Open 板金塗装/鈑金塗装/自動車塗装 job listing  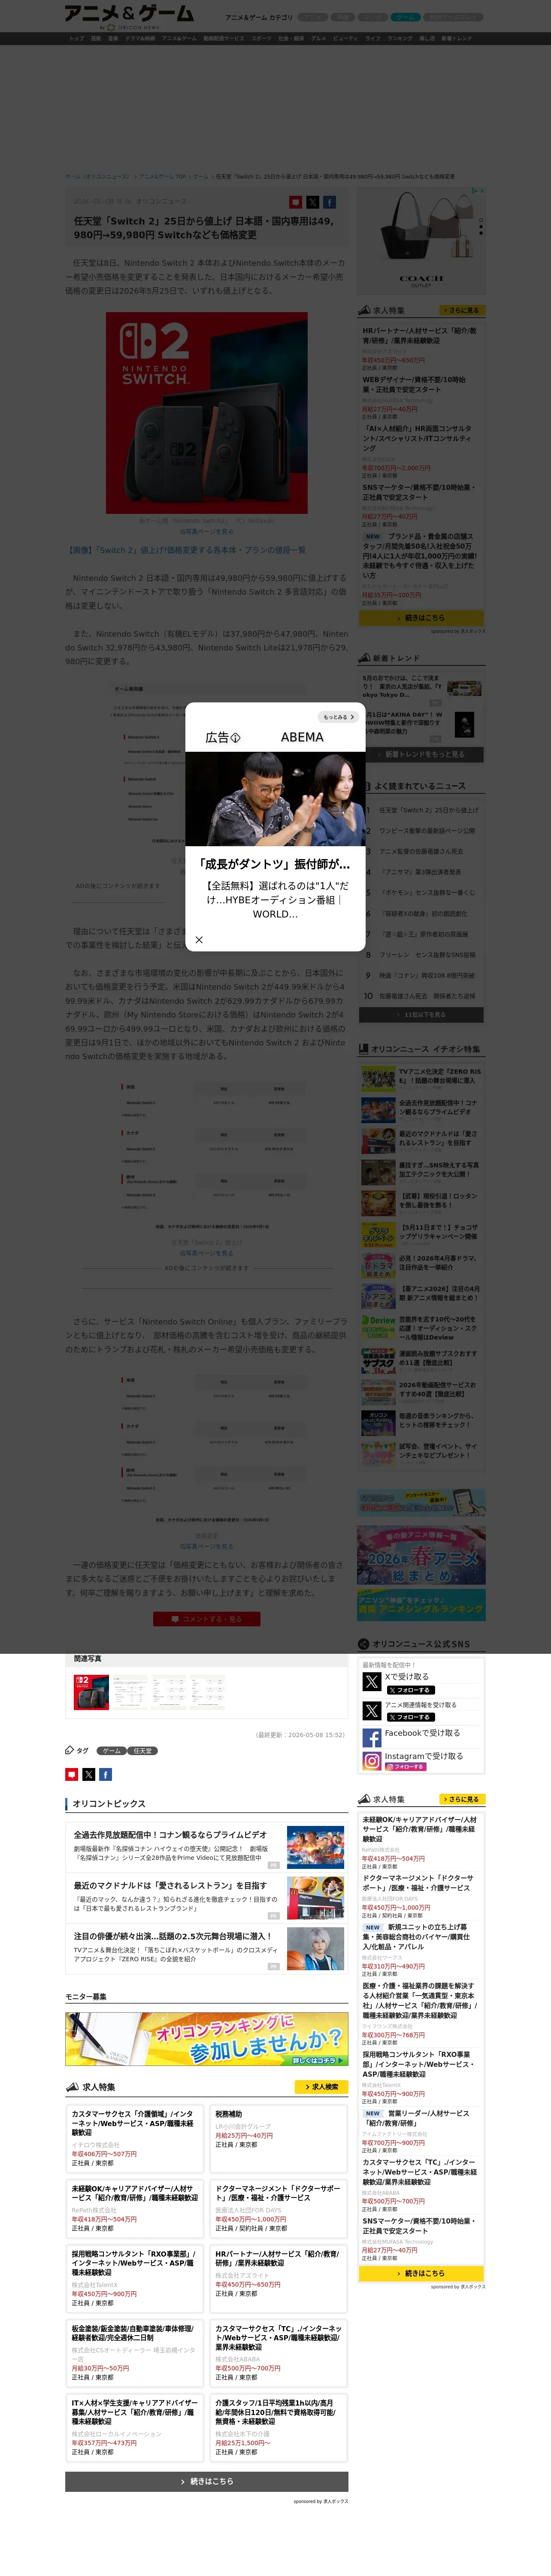click(x=132, y=2333)
